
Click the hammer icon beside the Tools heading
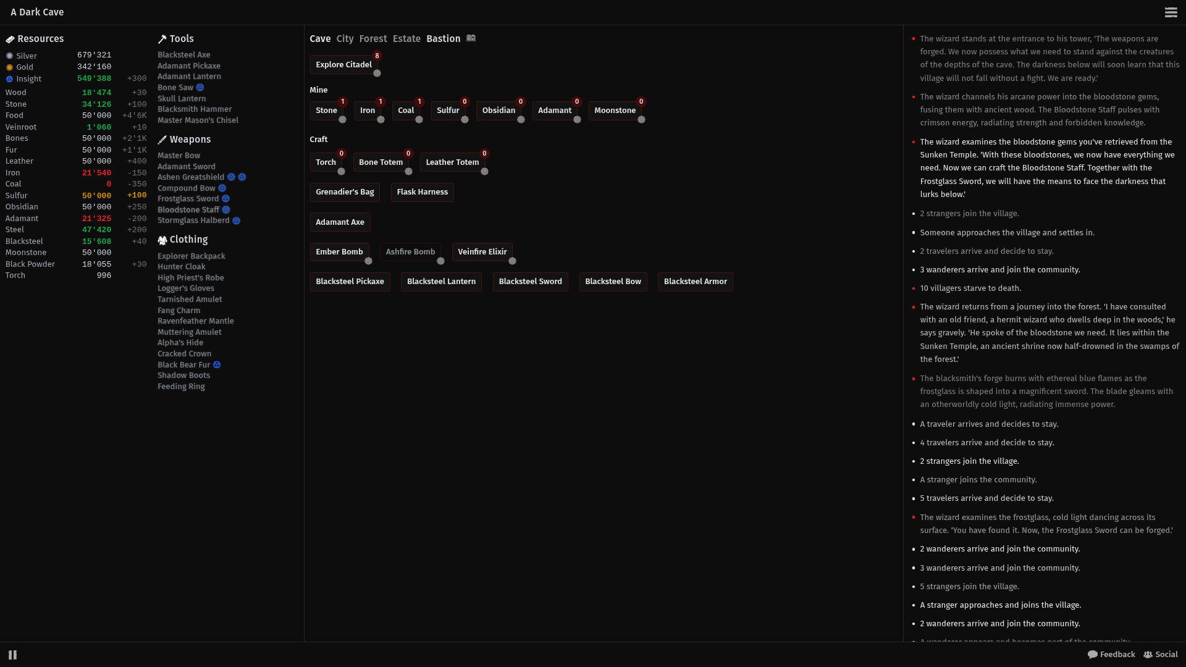coord(162,39)
